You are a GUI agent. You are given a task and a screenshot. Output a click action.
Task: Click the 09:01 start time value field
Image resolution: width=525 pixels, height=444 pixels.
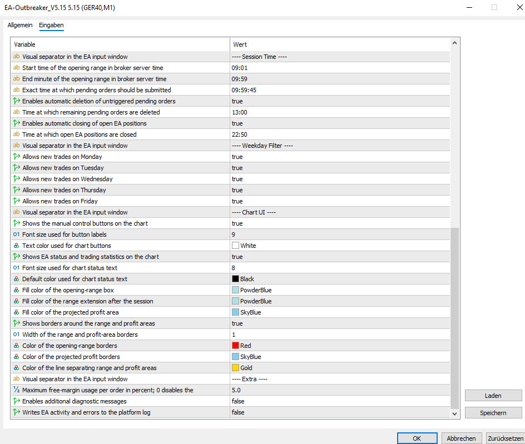340,68
